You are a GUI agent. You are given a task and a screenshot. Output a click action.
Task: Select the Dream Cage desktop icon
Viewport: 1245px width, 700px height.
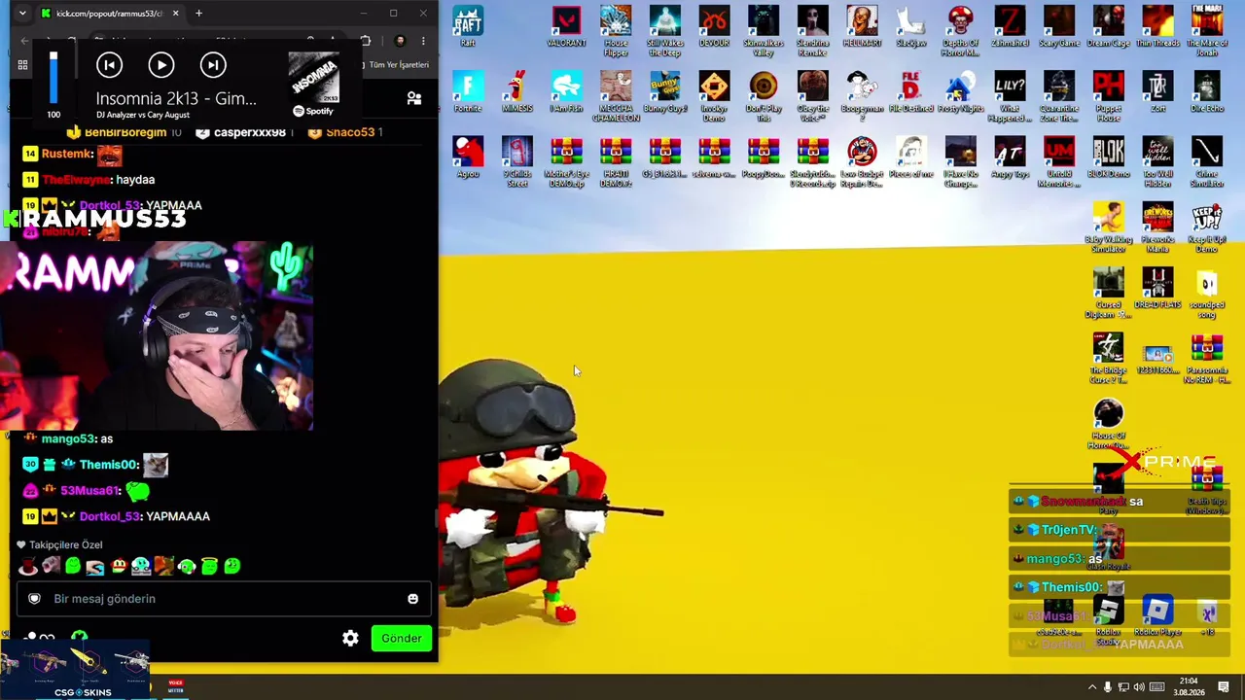click(x=1108, y=26)
